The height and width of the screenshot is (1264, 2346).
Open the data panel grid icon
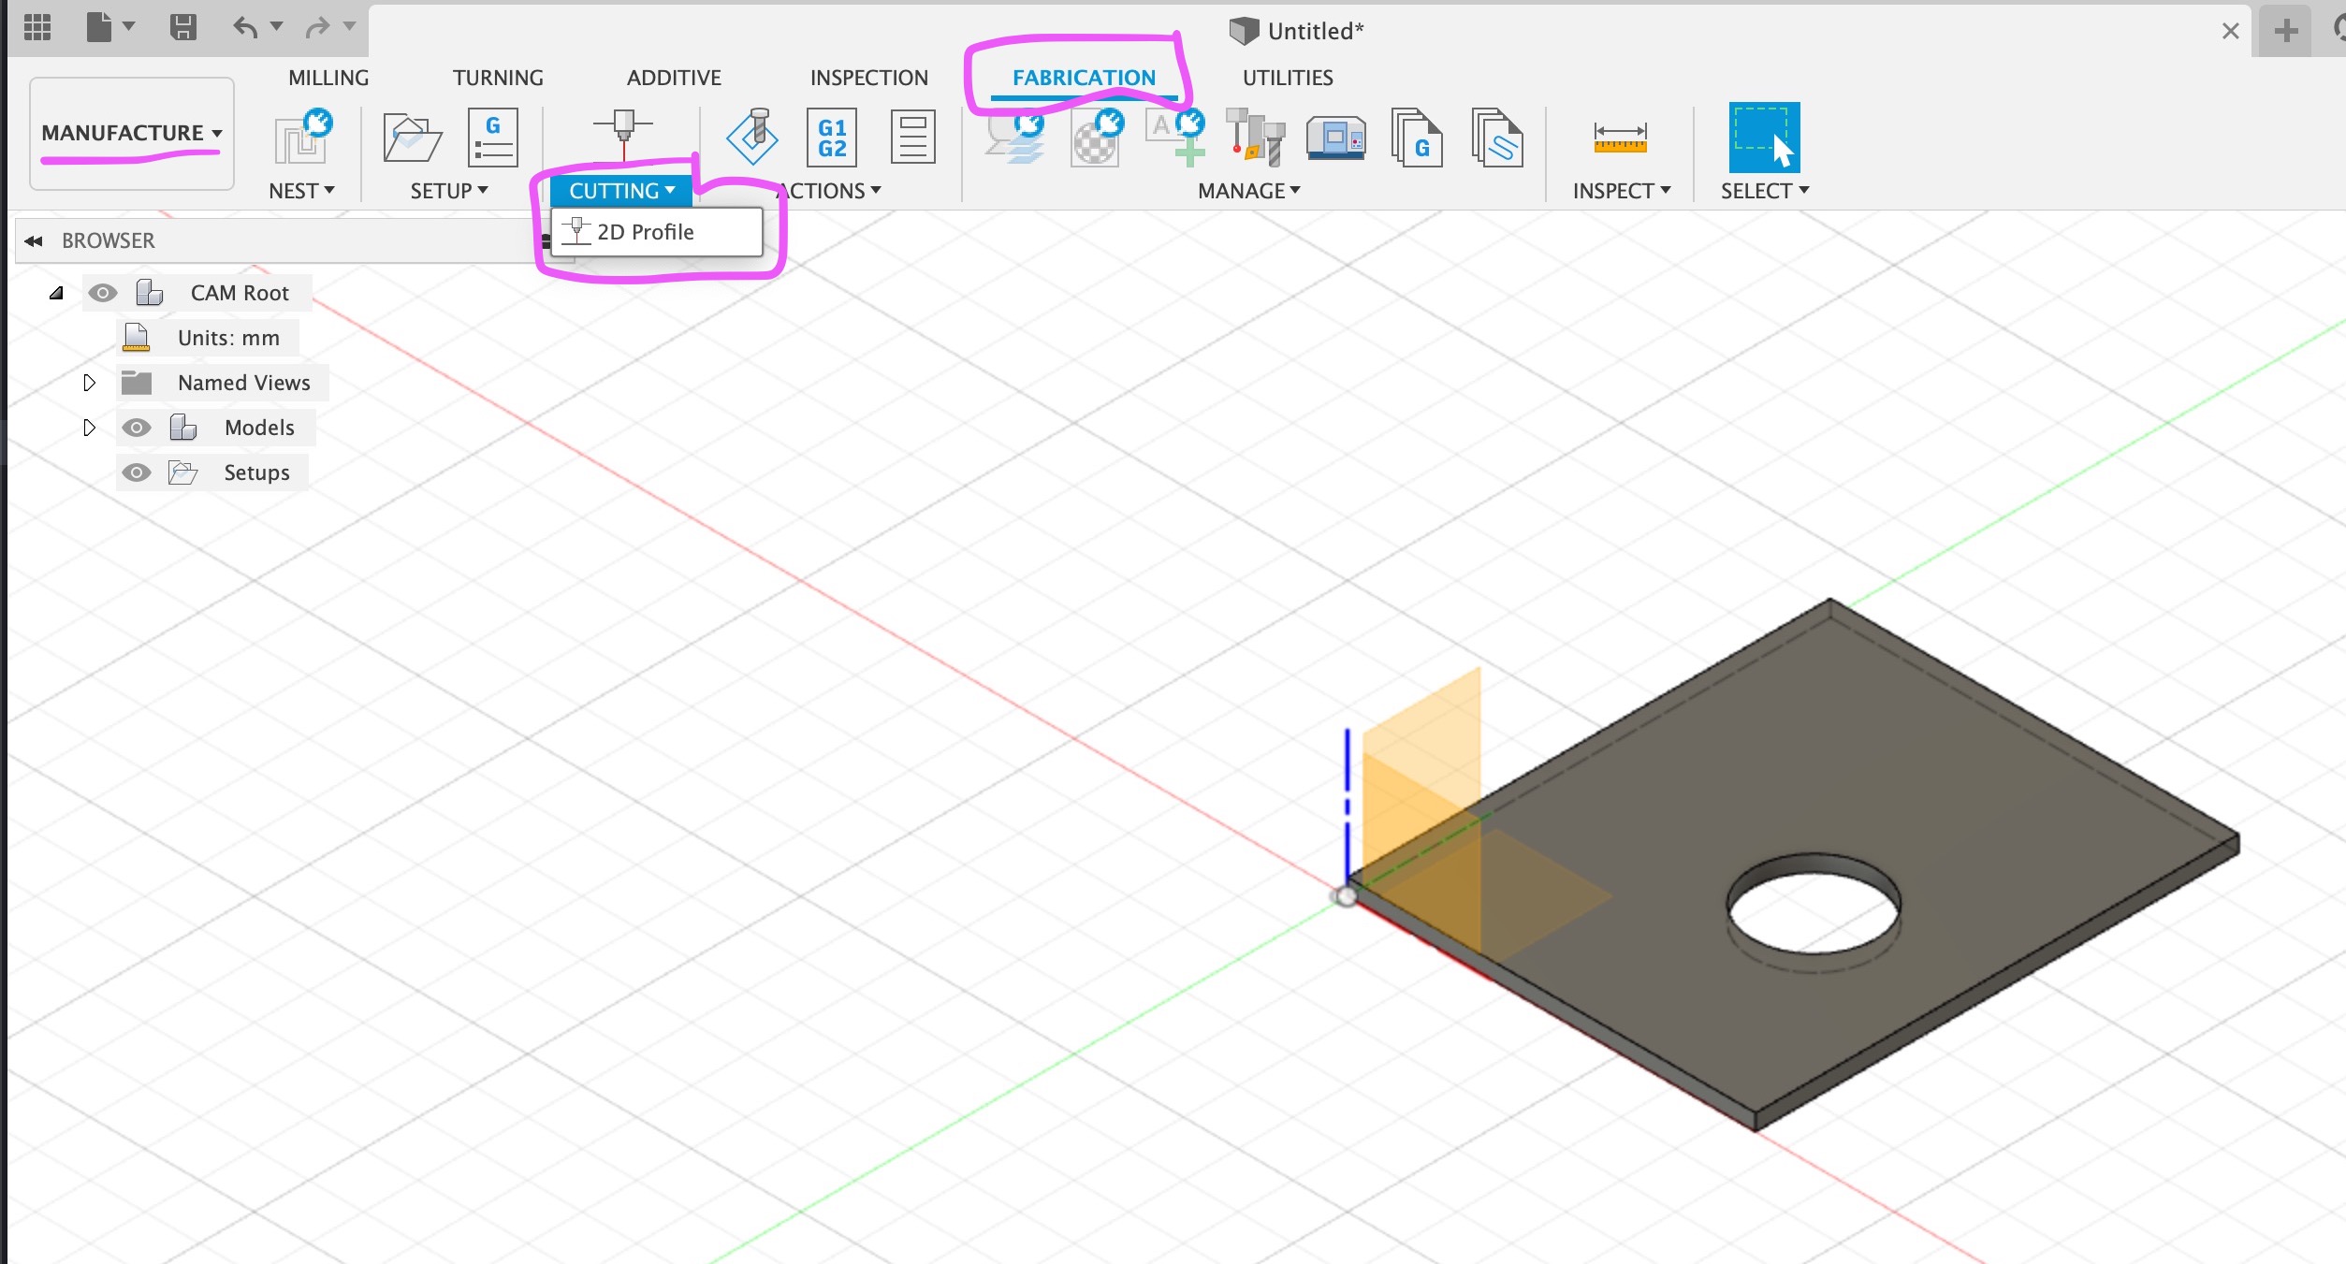tap(37, 28)
